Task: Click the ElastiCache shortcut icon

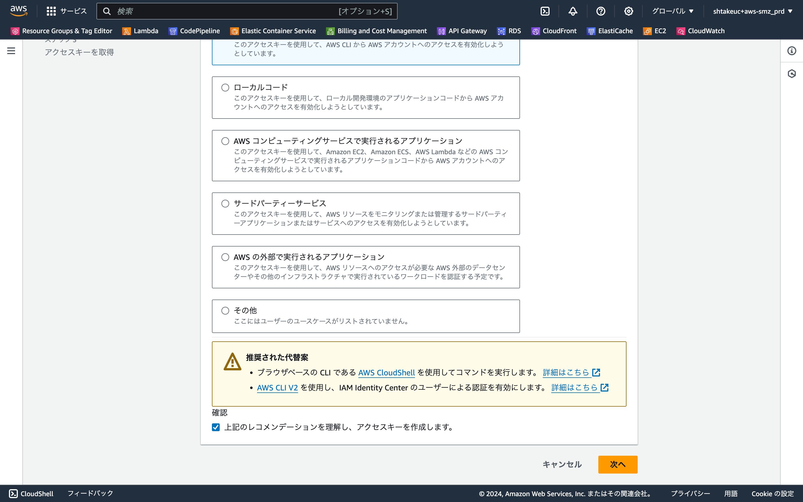Action: coord(591,31)
